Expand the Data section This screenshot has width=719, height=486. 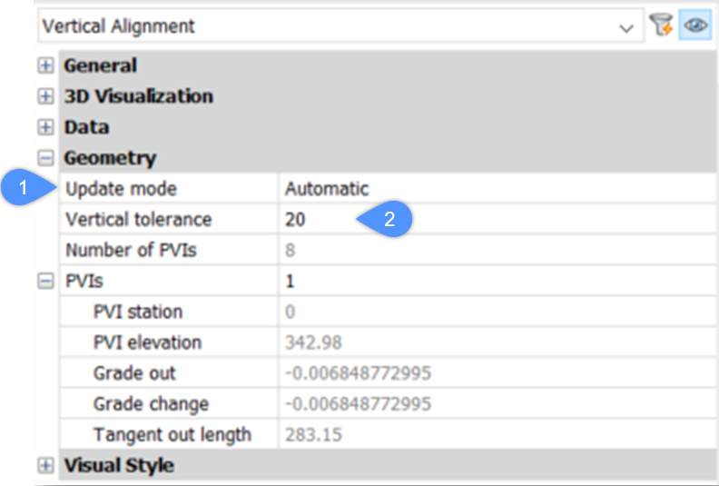pyautogui.click(x=45, y=127)
